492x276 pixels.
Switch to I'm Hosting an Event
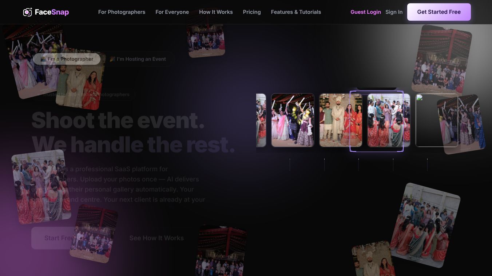tap(138, 59)
